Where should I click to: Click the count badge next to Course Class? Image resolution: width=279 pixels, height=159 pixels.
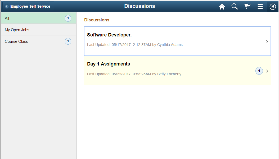pos(68,41)
